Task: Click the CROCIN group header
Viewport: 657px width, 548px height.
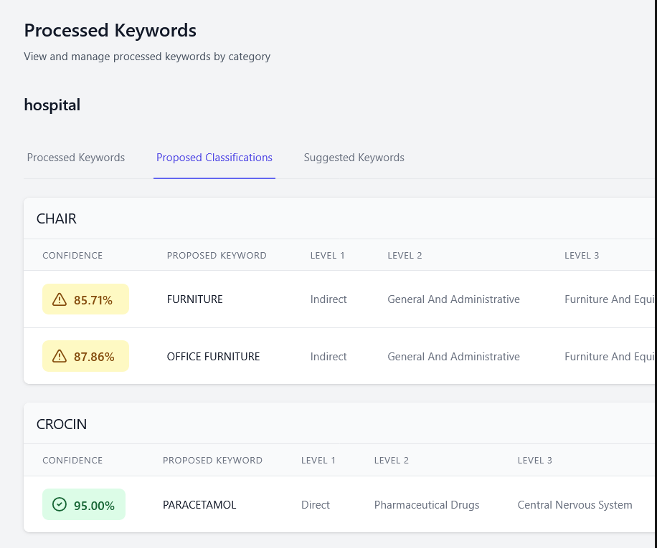Action: (62, 424)
